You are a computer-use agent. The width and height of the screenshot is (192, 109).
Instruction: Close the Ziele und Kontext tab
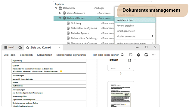pyautogui.click(x=60, y=48)
